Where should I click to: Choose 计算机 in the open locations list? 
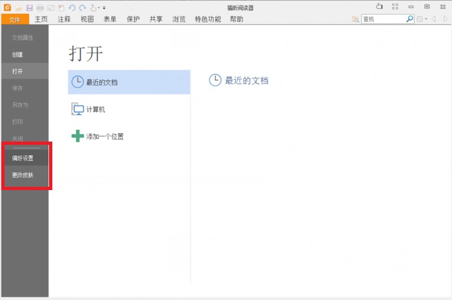click(129, 109)
